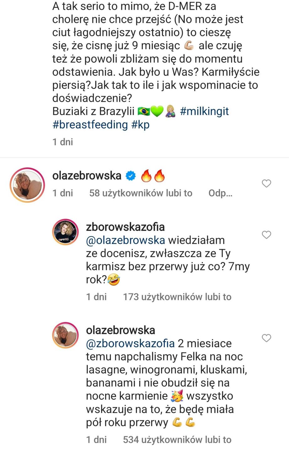The image size is (289, 451).
Task: Click the heart icon next to zborowskazofia's comment
Action: pos(266,234)
